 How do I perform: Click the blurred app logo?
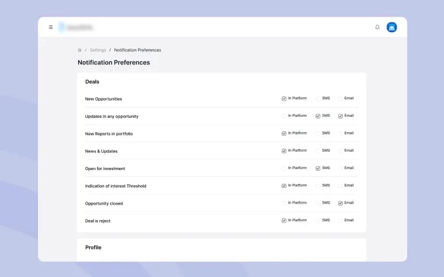tap(75, 27)
